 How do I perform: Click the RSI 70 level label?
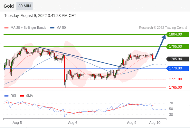(x=171, y=103)
